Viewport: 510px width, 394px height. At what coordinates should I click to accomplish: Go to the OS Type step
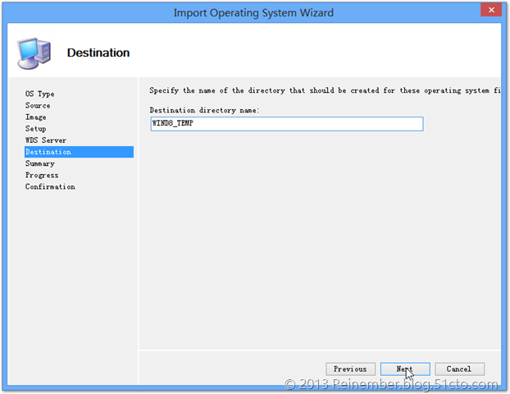39,94
